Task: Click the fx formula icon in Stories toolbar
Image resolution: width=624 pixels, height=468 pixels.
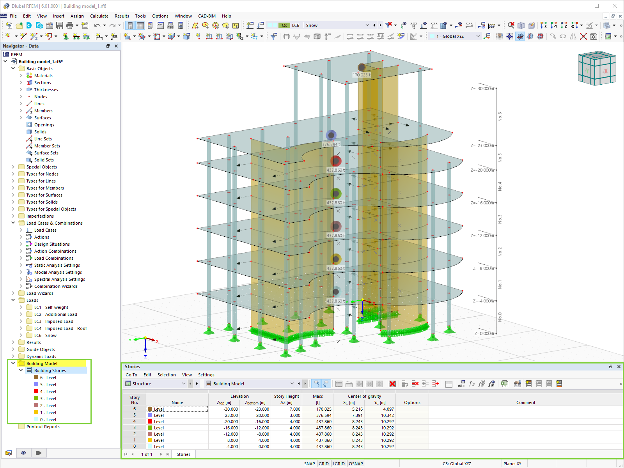Action: tap(472, 384)
